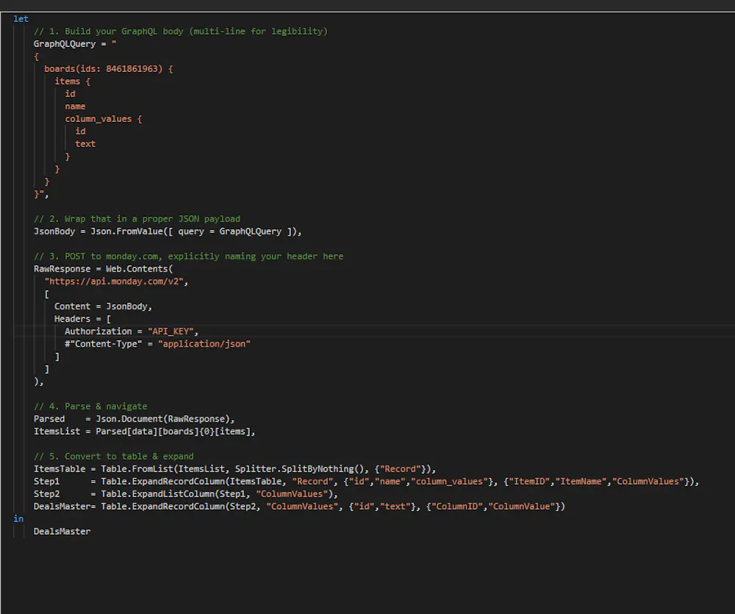
Task: Click the #"Content-Type" header key
Action: (103, 343)
